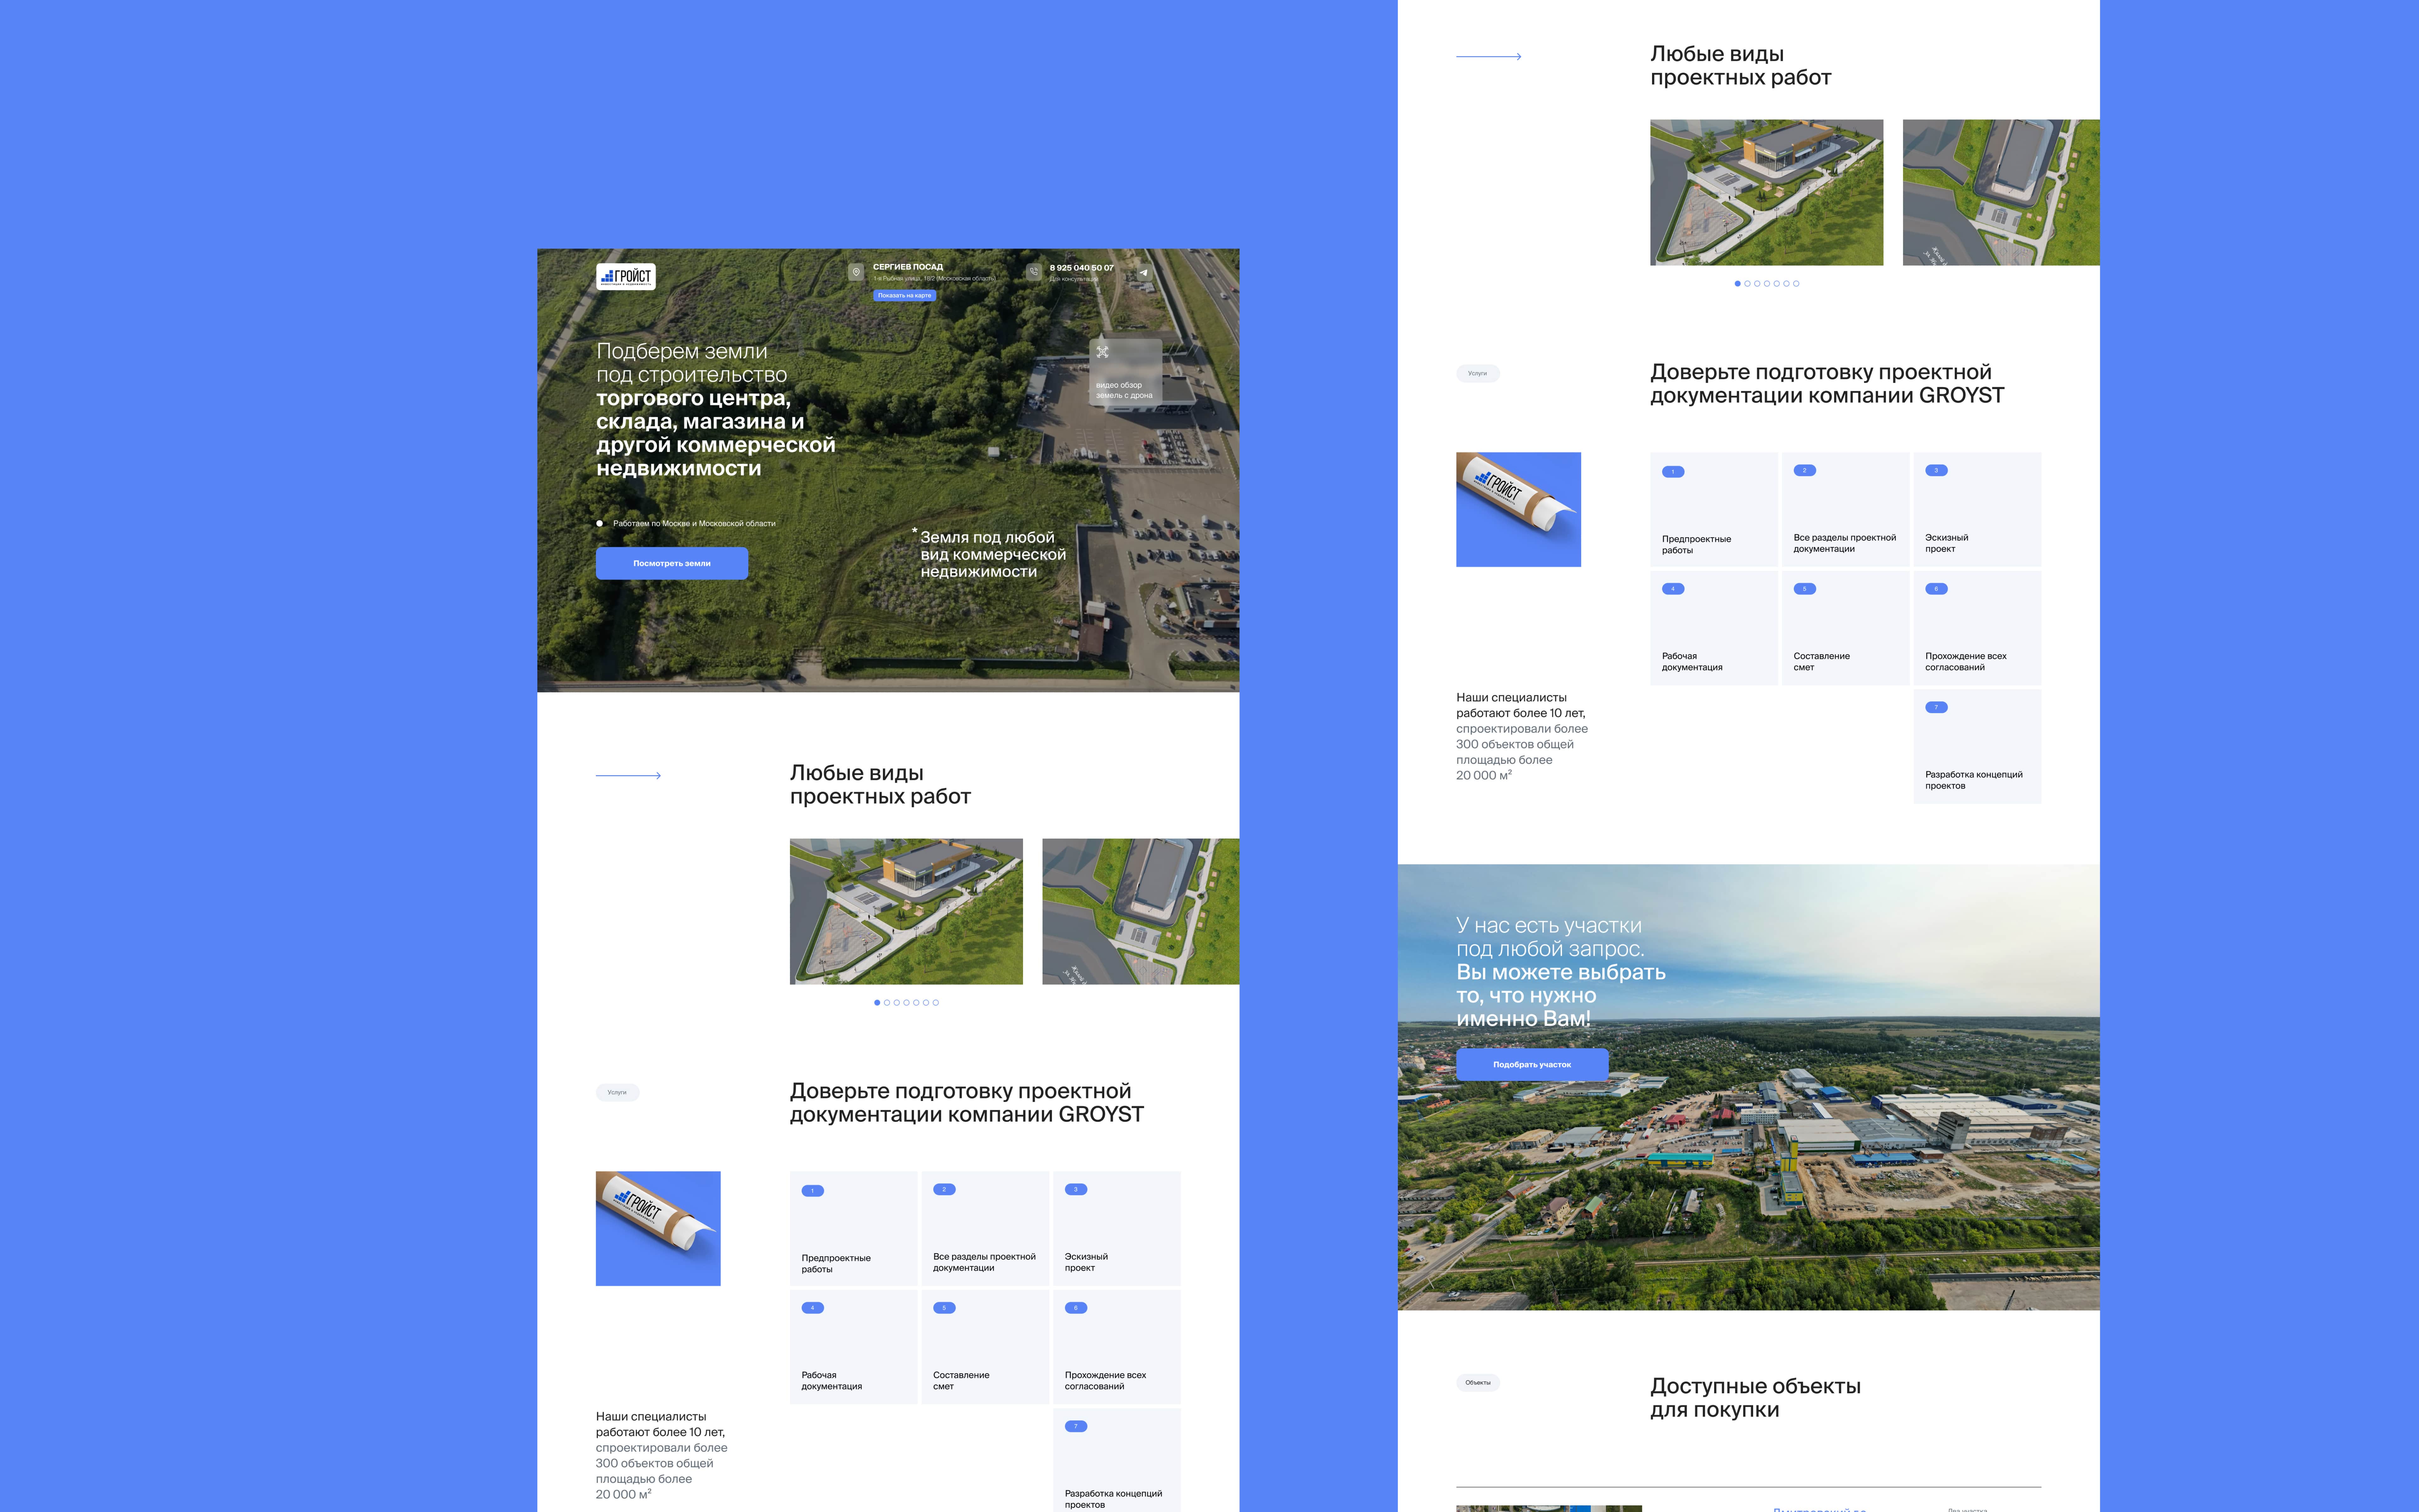Select last carousel dot in right mockup
Screen dimensions: 2419x1512
1796,284
